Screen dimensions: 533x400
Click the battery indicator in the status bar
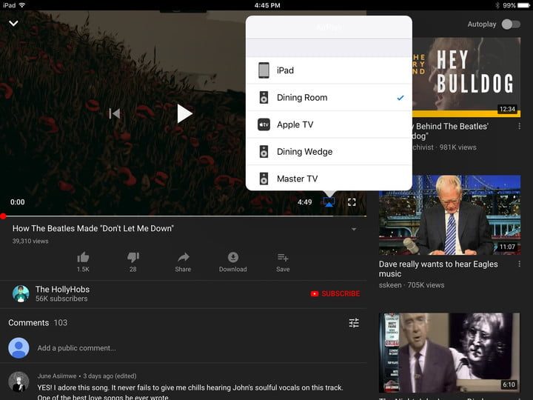click(x=524, y=5)
